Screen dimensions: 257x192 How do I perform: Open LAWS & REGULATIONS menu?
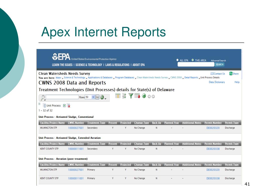pyautogui.click(x=117, y=65)
